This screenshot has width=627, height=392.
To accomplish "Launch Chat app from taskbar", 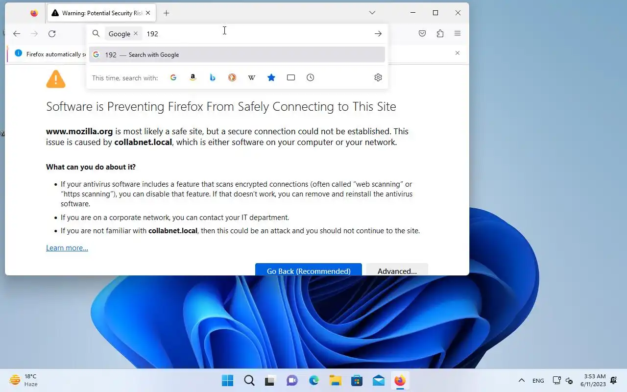I will 292,381.
